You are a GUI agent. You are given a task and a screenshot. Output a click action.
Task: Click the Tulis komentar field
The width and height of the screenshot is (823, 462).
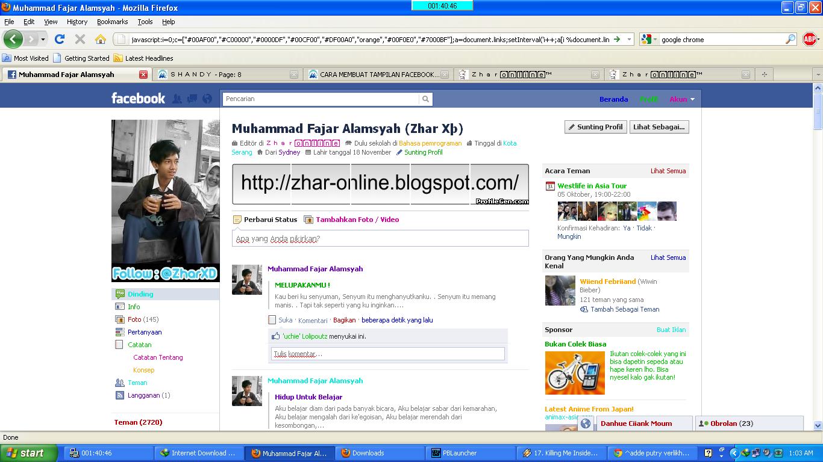coord(387,354)
